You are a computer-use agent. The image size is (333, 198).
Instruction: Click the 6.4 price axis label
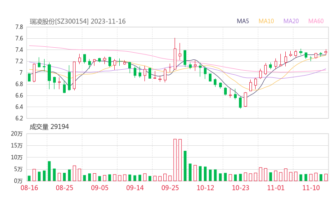coord(19,107)
